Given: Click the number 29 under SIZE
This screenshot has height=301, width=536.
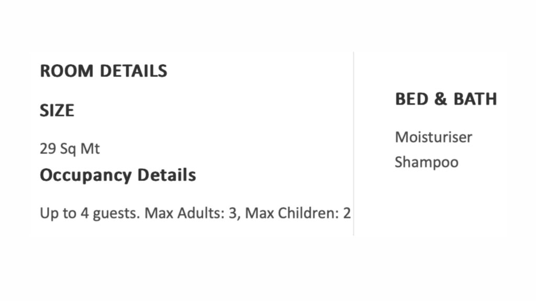Looking at the screenshot, I should pos(48,149).
